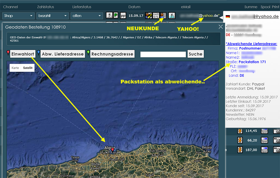The width and height of the screenshot is (280, 178).
Task: Click the Einwahlort button
Action: pyautogui.click(x=23, y=54)
